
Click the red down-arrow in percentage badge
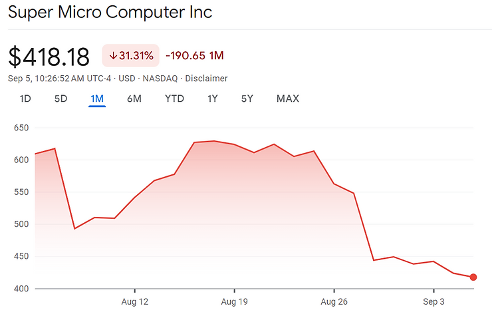[112, 55]
